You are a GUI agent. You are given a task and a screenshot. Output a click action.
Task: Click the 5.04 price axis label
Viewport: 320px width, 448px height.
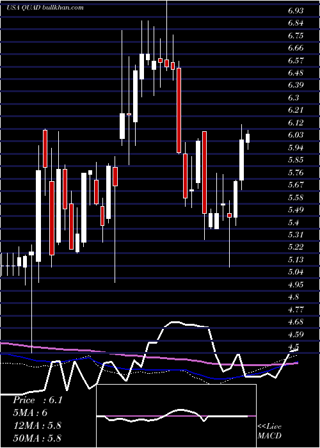[296, 271]
